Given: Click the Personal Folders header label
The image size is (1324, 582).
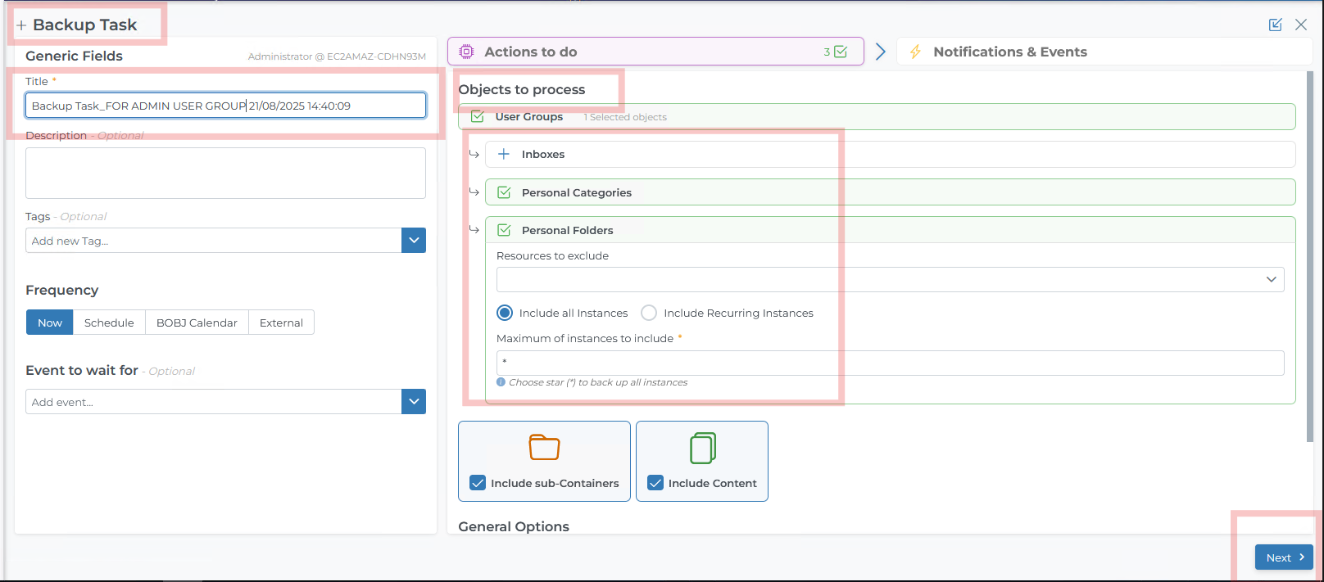Looking at the screenshot, I should [x=568, y=230].
